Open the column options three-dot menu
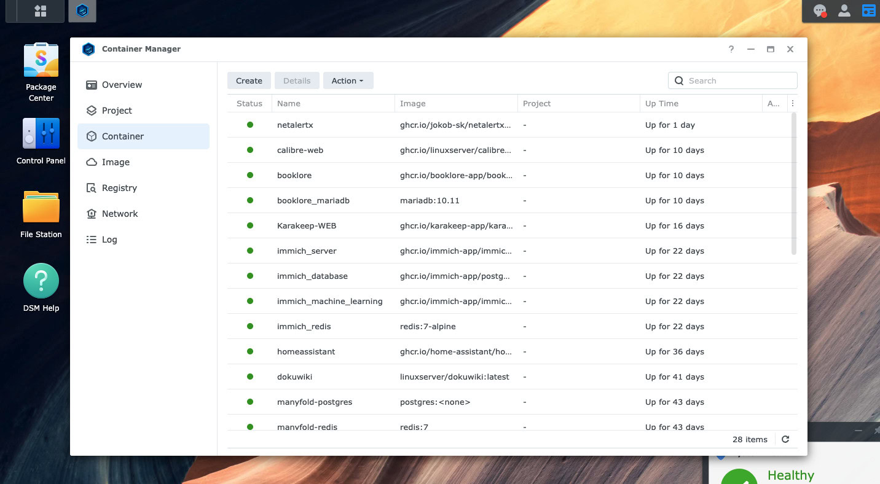The width and height of the screenshot is (880, 484). [x=793, y=104]
